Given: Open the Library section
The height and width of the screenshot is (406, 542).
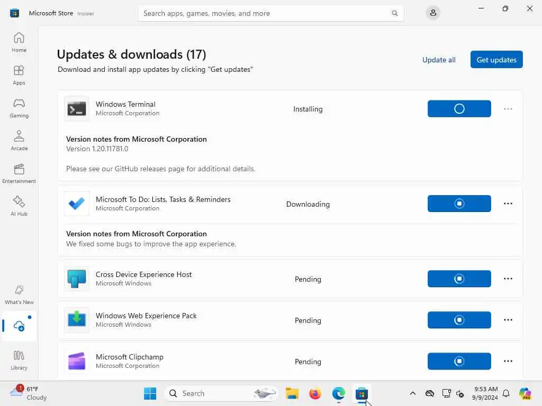Looking at the screenshot, I should (x=19, y=360).
